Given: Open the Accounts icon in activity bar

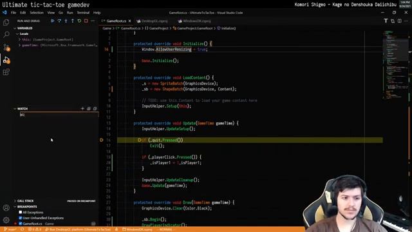Looking at the screenshot, I should [x=6, y=208].
